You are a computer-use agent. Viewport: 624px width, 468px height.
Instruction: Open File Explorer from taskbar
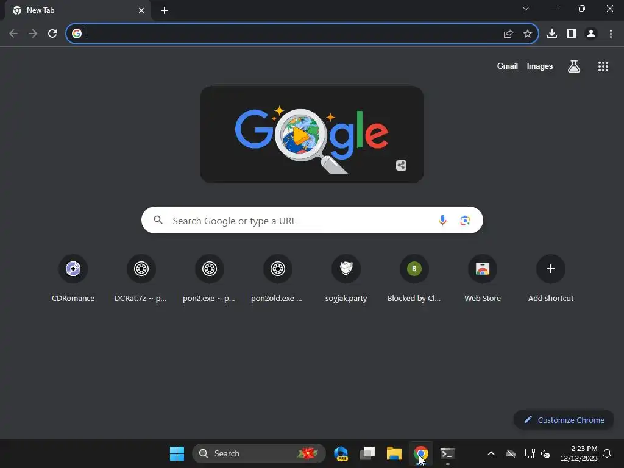[394, 453]
